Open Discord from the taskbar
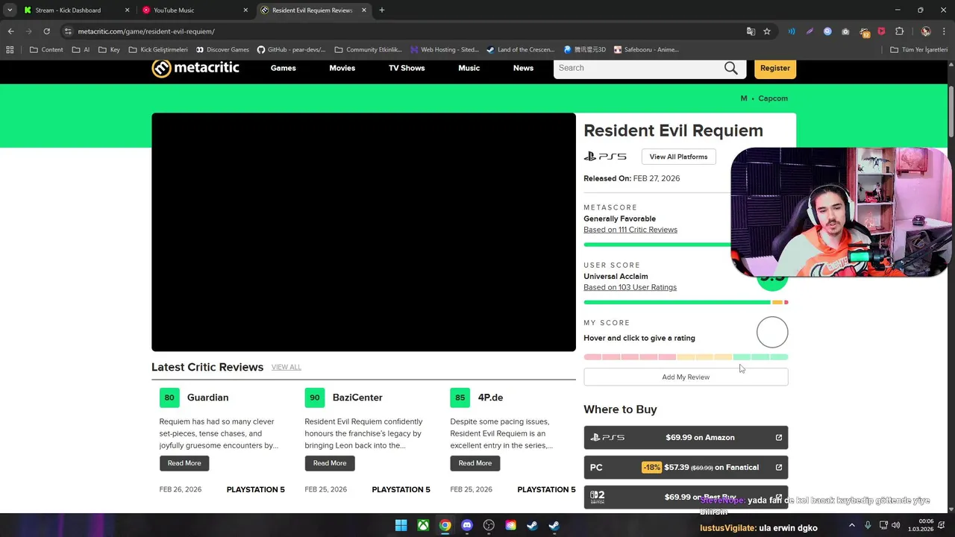The width and height of the screenshot is (955, 537). click(x=467, y=525)
